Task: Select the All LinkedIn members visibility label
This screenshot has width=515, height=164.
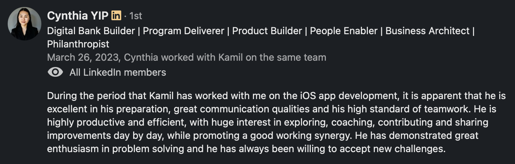Action: point(118,72)
